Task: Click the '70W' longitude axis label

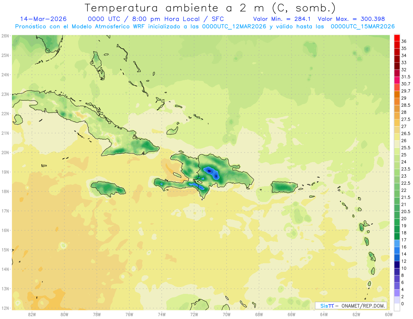Action: [226, 314]
